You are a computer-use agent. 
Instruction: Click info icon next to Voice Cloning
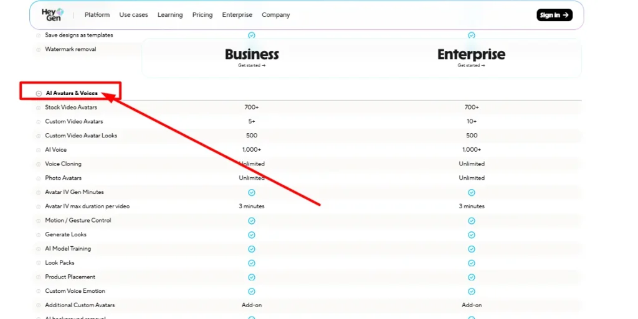[39, 164]
